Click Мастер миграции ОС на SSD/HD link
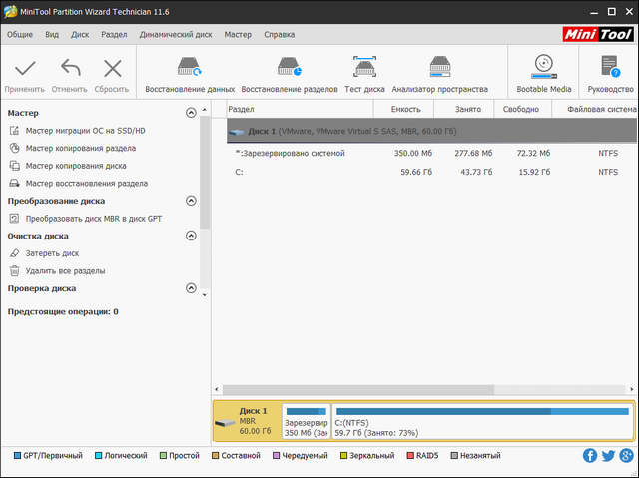Viewport: 639px width, 478px height. [85, 131]
